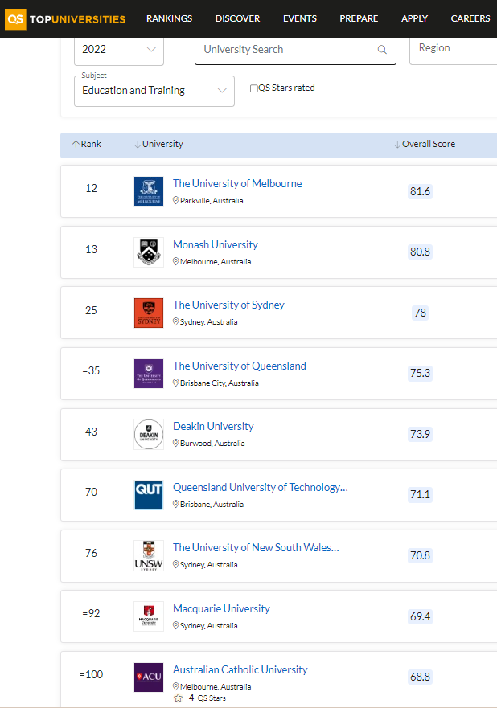Click the UNSW logo

[x=149, y=556]
